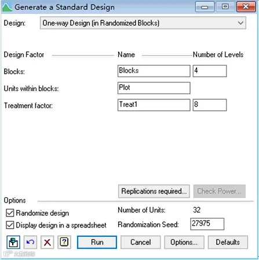Click the Run button
The height and width of the screenshot is (260, 259).
(97, 242)
